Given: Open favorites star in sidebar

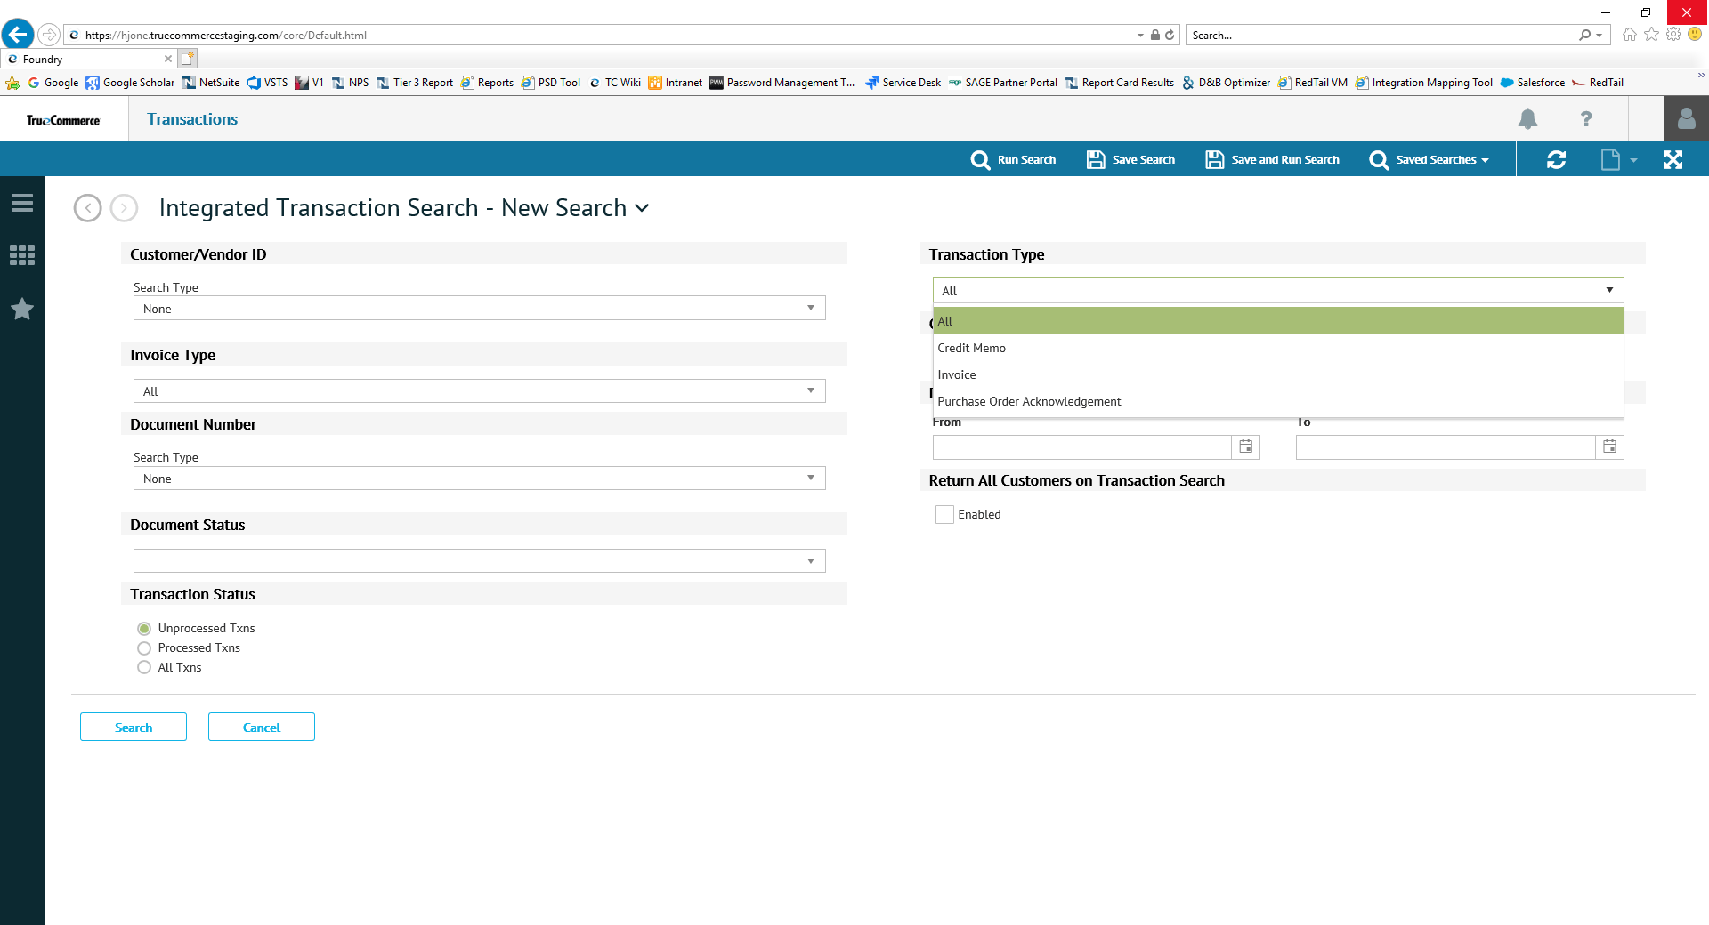Looking at the screenshot, I should click(22, 309).
